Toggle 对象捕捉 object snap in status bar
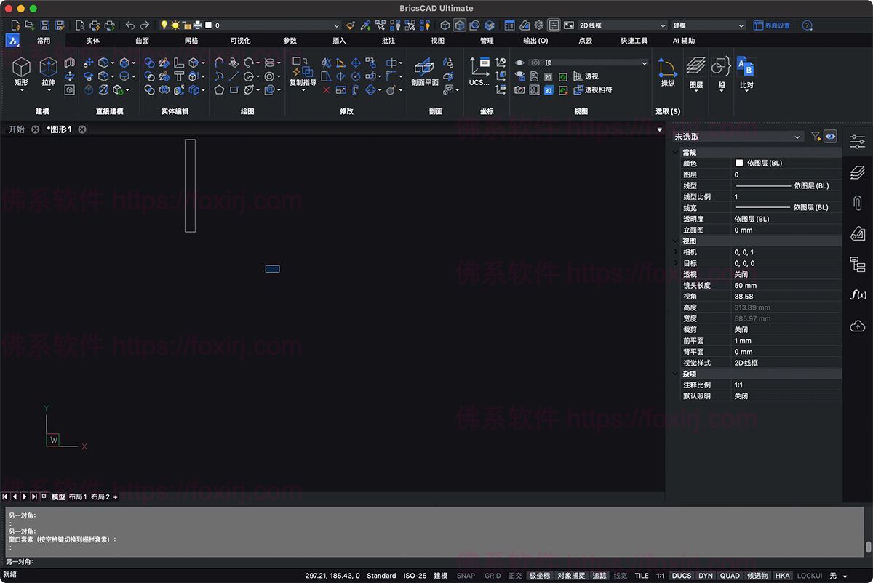873x583 pixels. (570, 576)
